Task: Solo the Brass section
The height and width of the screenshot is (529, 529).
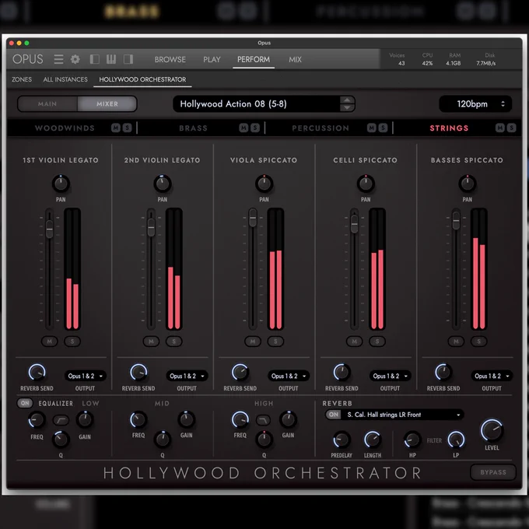Action: (x=255, y=128)
